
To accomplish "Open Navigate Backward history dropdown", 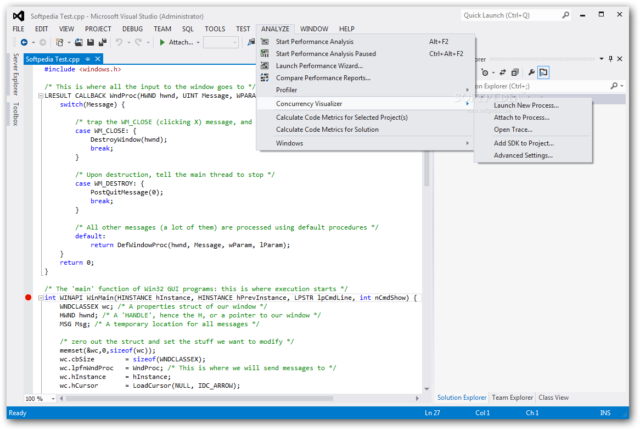I will [33, 42].
